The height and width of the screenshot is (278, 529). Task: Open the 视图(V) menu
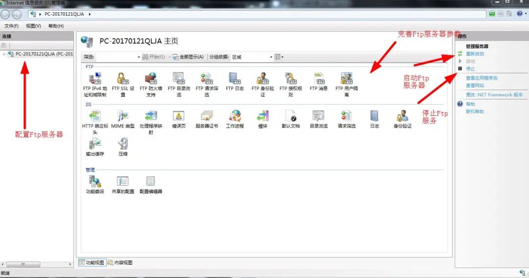coord(33,26)
